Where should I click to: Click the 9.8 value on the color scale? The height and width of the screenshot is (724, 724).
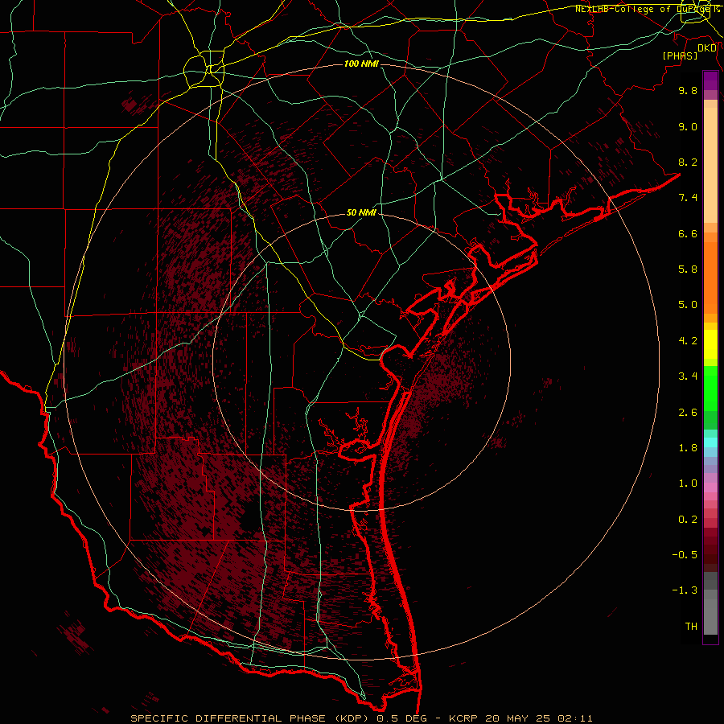click(688, 90)
